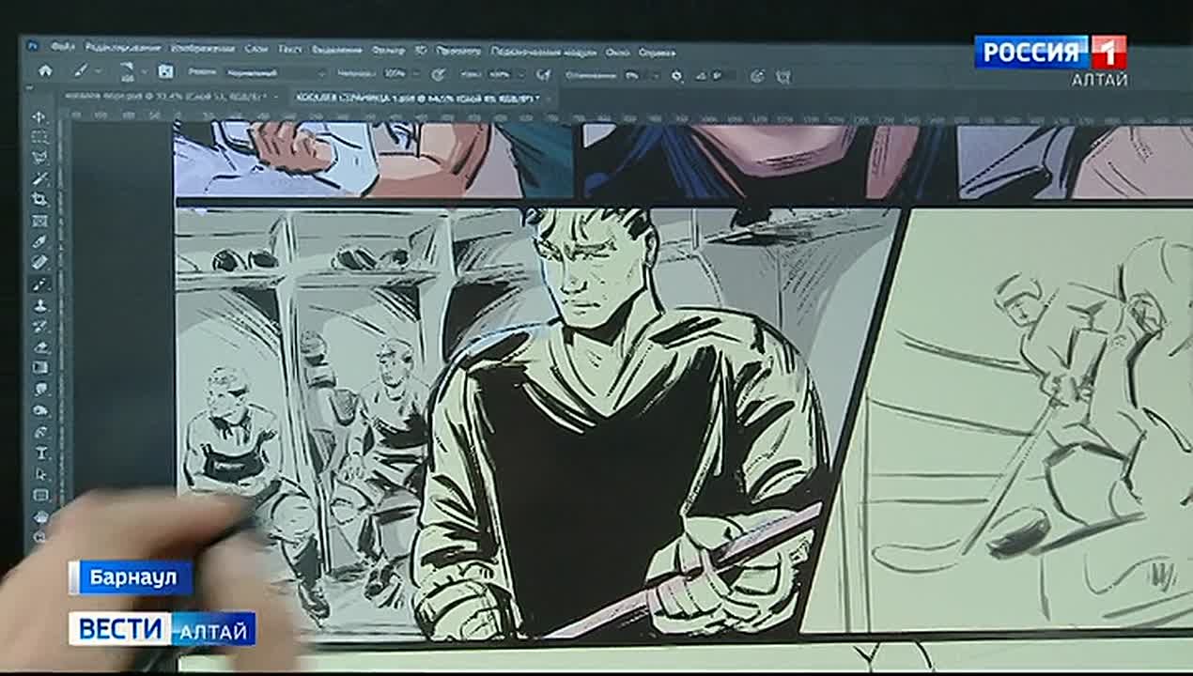Screen dimensions: 1193x676
Task: Open the smoothing options gear menu
Action: (676, 75)
